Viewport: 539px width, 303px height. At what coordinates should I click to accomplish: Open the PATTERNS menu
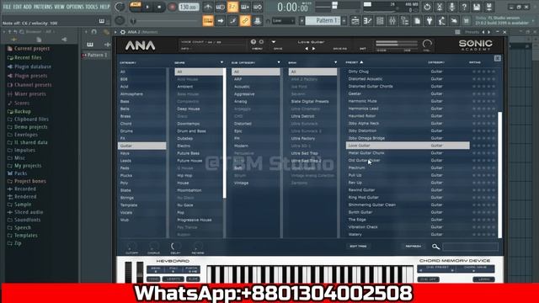43,7
